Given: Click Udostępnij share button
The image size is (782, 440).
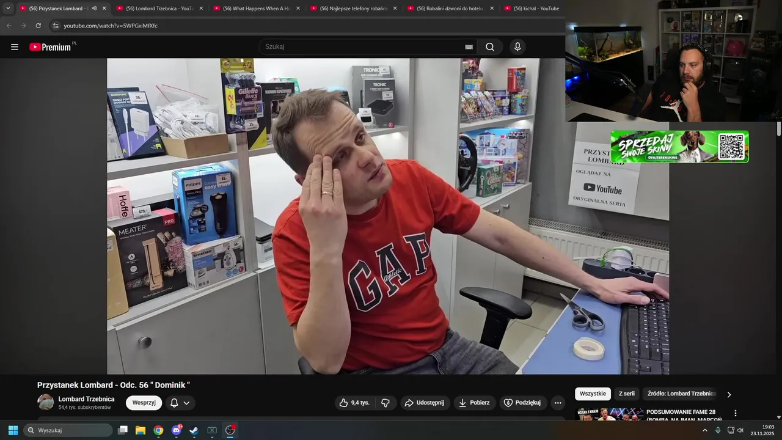Looking at the screenshot, I should pos(425,403).
